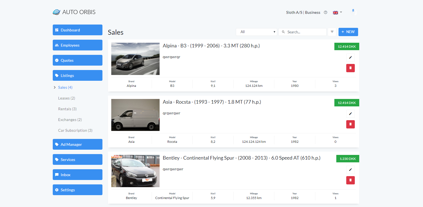Focus the Search input field
The height and width of the screenshot is (207, 423).
click(x=302, y=32)
